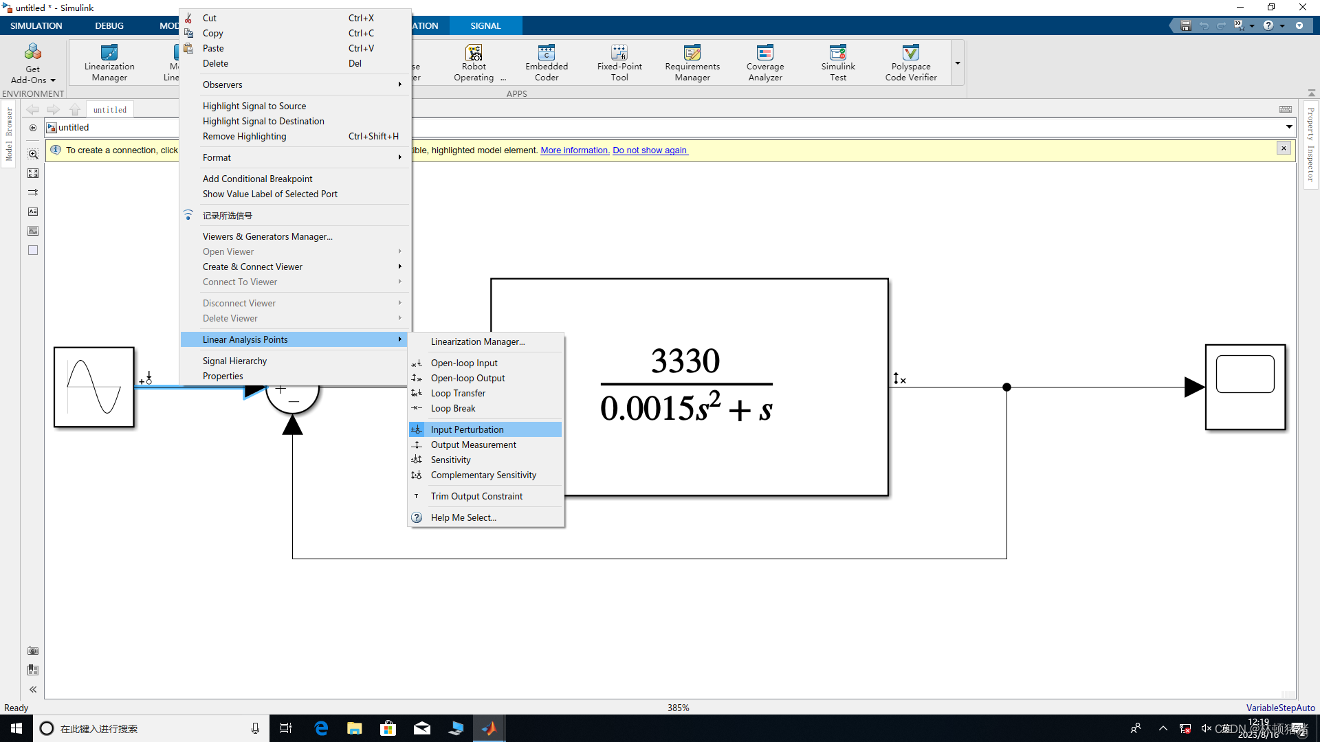Screen dimensions: 1320x742
Task: Select Input Perturbation analysis point
Action: pyautogui.click(x=467, y=429)
